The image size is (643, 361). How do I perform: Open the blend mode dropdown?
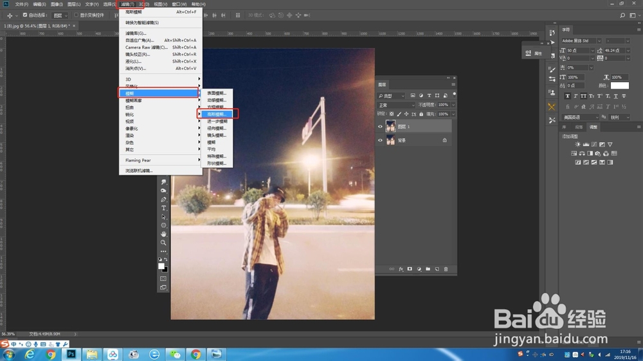click(395, 105)
